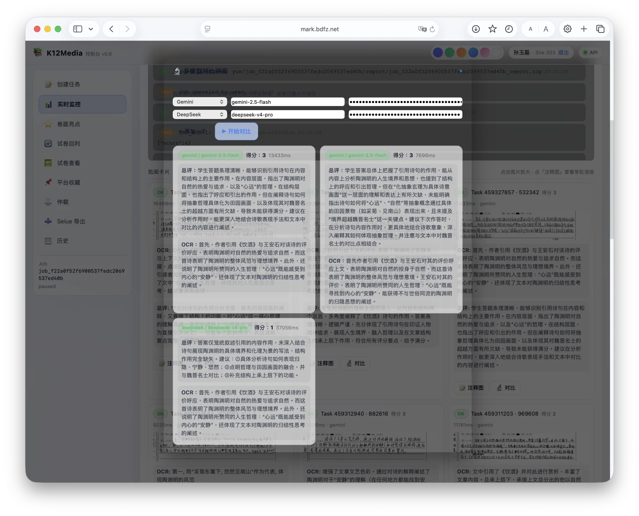The image size is (639, 516).
Task: Open 仲裁 via the scales icon
Action: tap(47, 202)
